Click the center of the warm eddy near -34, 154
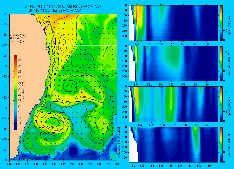Image resolution: width=234 pixels, height=169 pixels. click(x=53, y=122)
